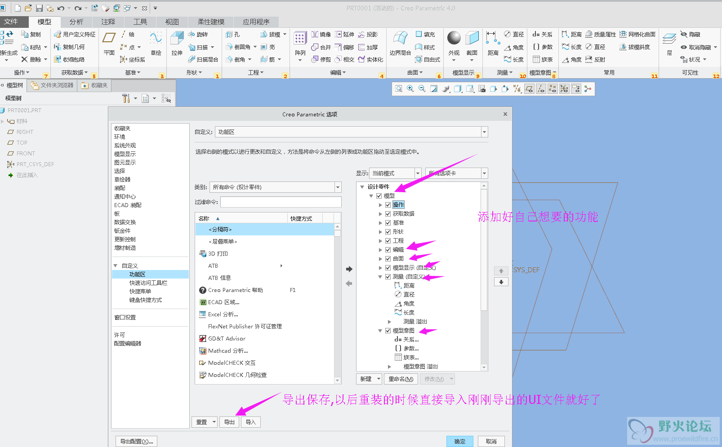Select 快速访问工具栏 in options list
722x447 pixels.
(x=148, y=283)
